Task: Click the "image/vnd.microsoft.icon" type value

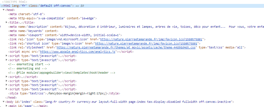Action: 67,39
